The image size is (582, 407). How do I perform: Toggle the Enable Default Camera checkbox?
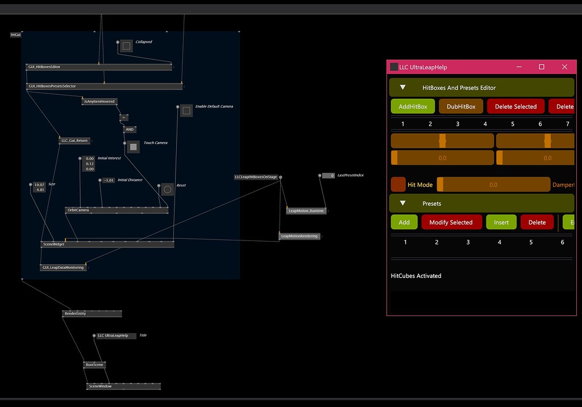(186, 111)
